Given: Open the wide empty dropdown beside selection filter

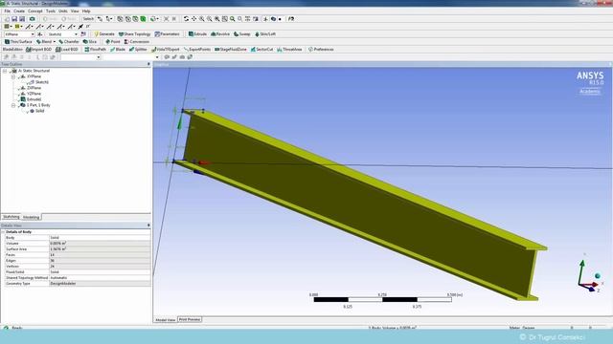Looking at the screenshot, I should point(157,57).
